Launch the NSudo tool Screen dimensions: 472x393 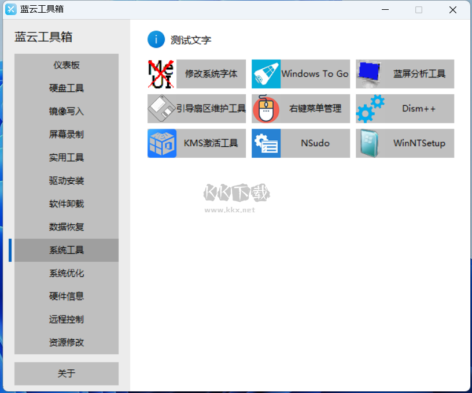tap(300, 143)
